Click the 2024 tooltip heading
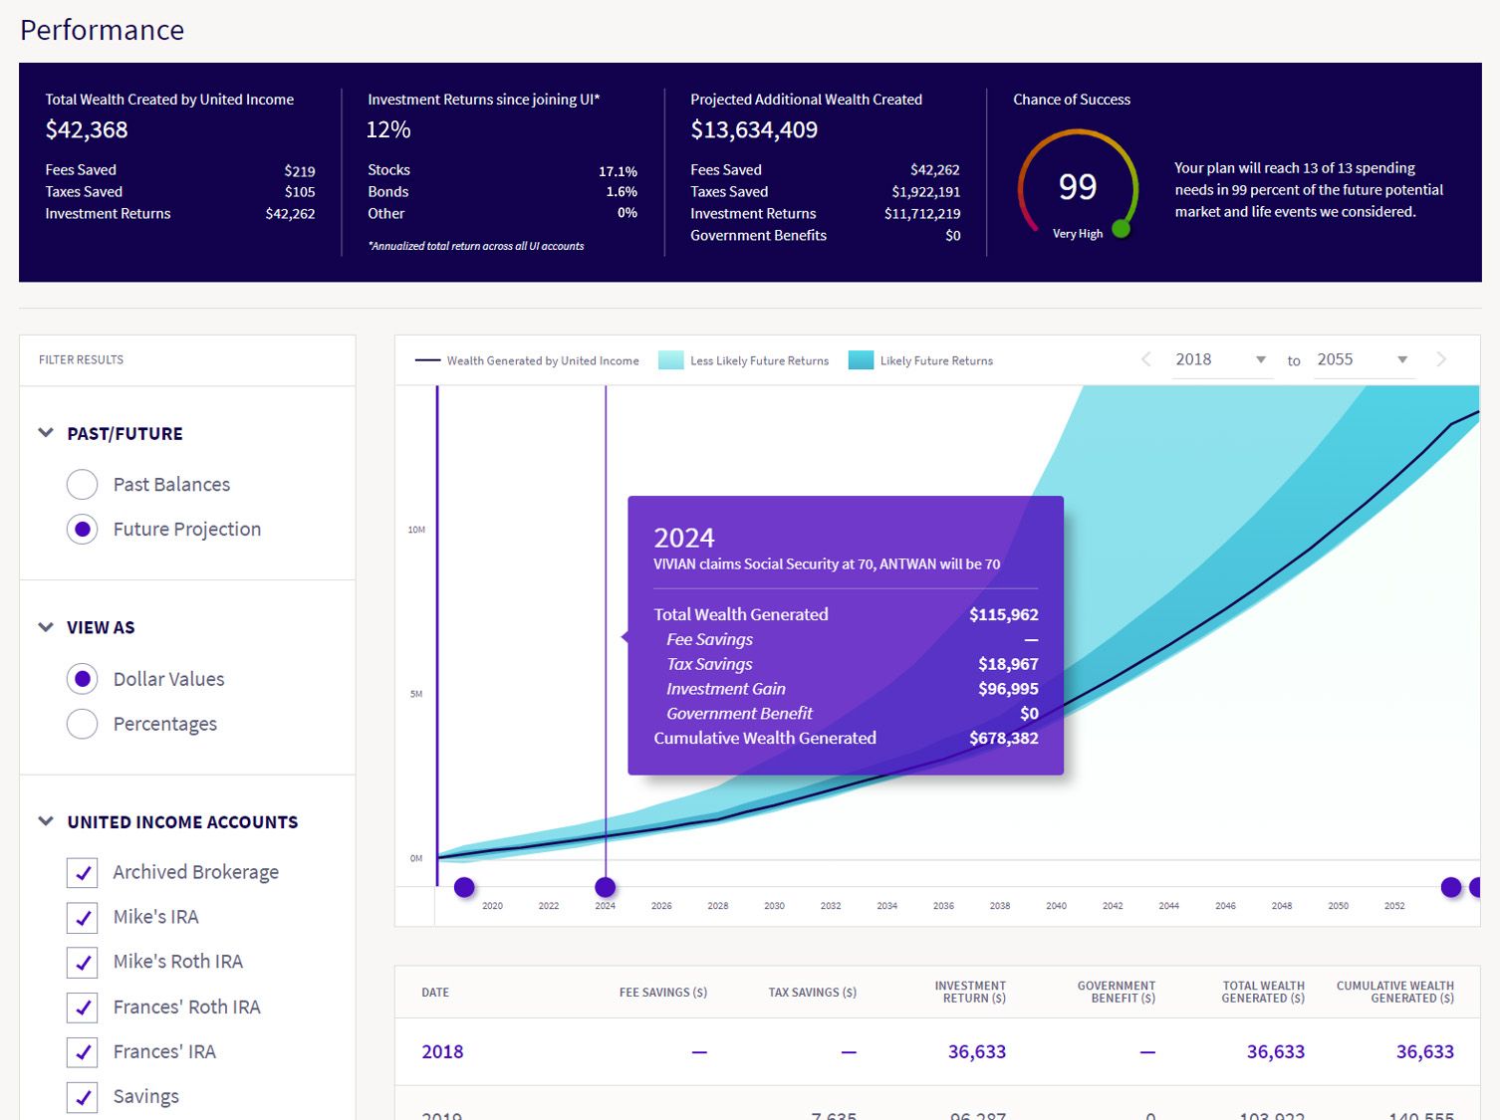1500x1120 pixels. [x=684, y=538]
